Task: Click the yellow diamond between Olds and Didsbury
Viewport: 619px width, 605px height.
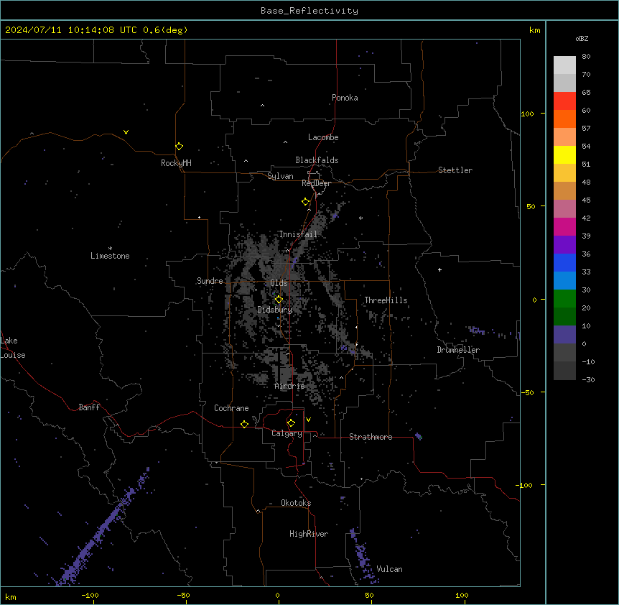Action: click(x=279, y=300)
